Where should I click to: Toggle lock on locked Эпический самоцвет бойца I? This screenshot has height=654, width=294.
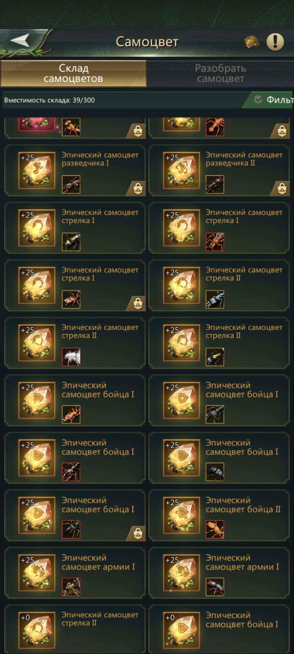click(138, 533)
